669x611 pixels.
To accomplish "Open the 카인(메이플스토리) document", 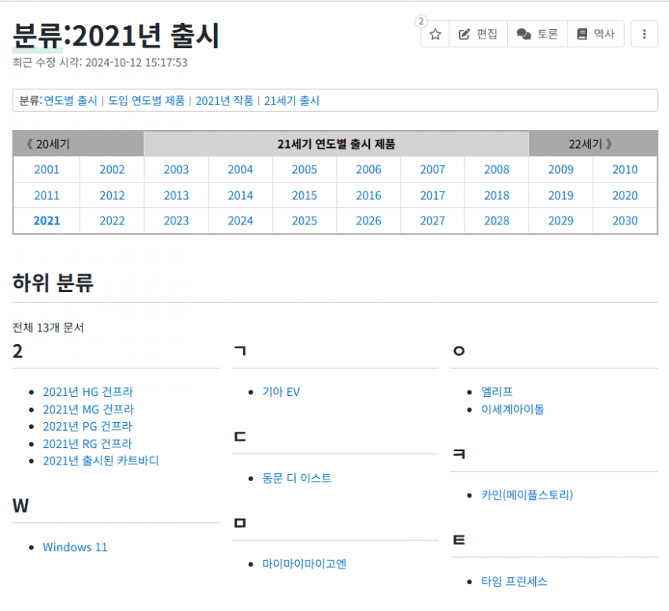I will (x=528, y=494).
